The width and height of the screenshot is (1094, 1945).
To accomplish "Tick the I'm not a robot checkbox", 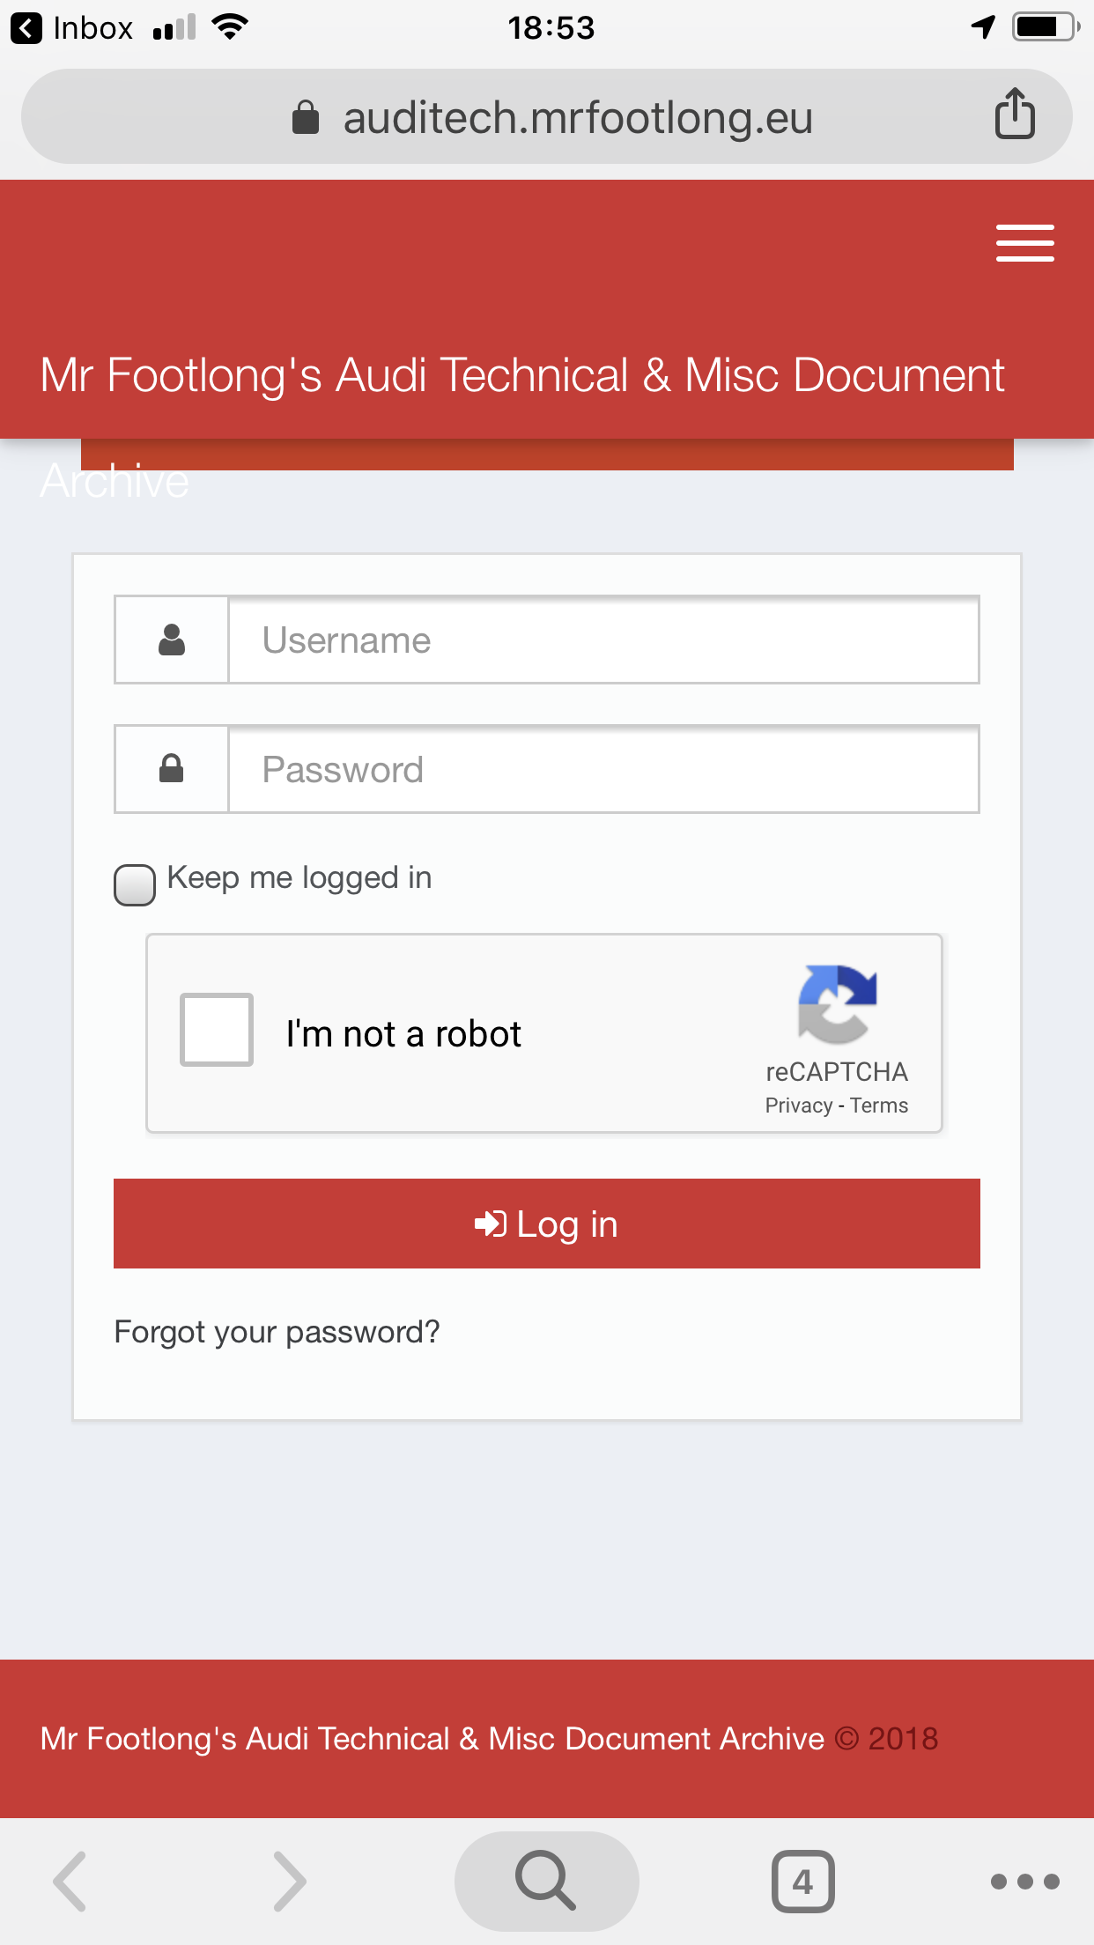I will click(217, 1030).
